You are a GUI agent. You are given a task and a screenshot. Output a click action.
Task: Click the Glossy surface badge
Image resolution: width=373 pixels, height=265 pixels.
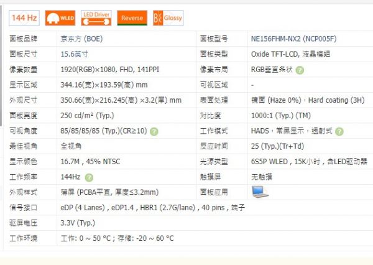click(x=168, y=18)
